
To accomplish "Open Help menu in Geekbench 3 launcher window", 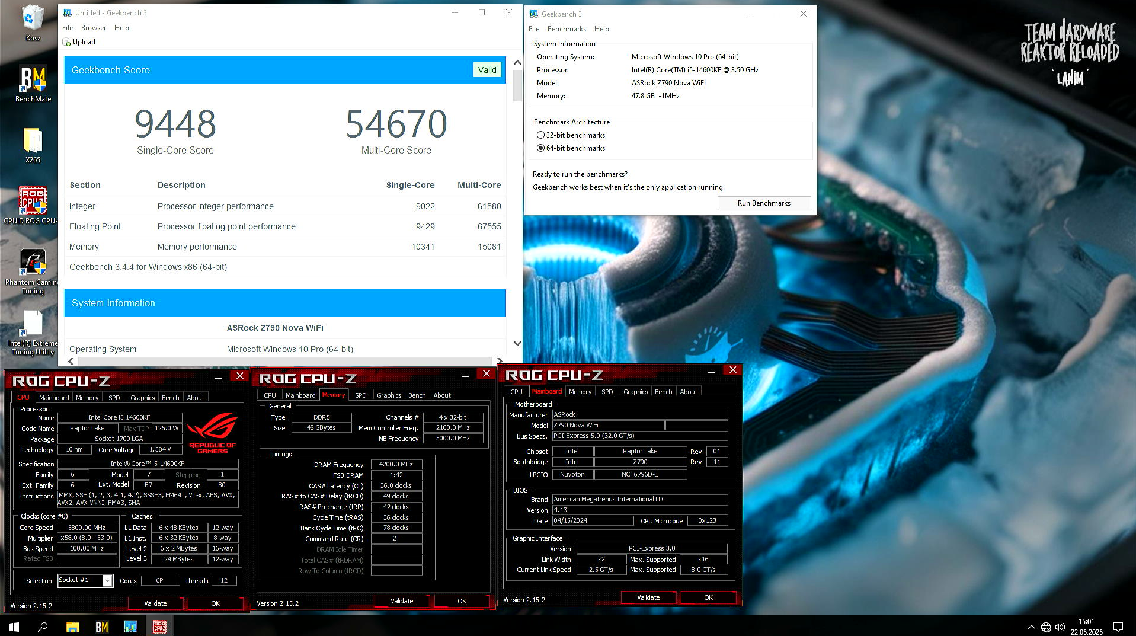I will point(601,29).
